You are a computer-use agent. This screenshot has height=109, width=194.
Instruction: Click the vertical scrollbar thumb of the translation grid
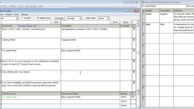[138, 52]
